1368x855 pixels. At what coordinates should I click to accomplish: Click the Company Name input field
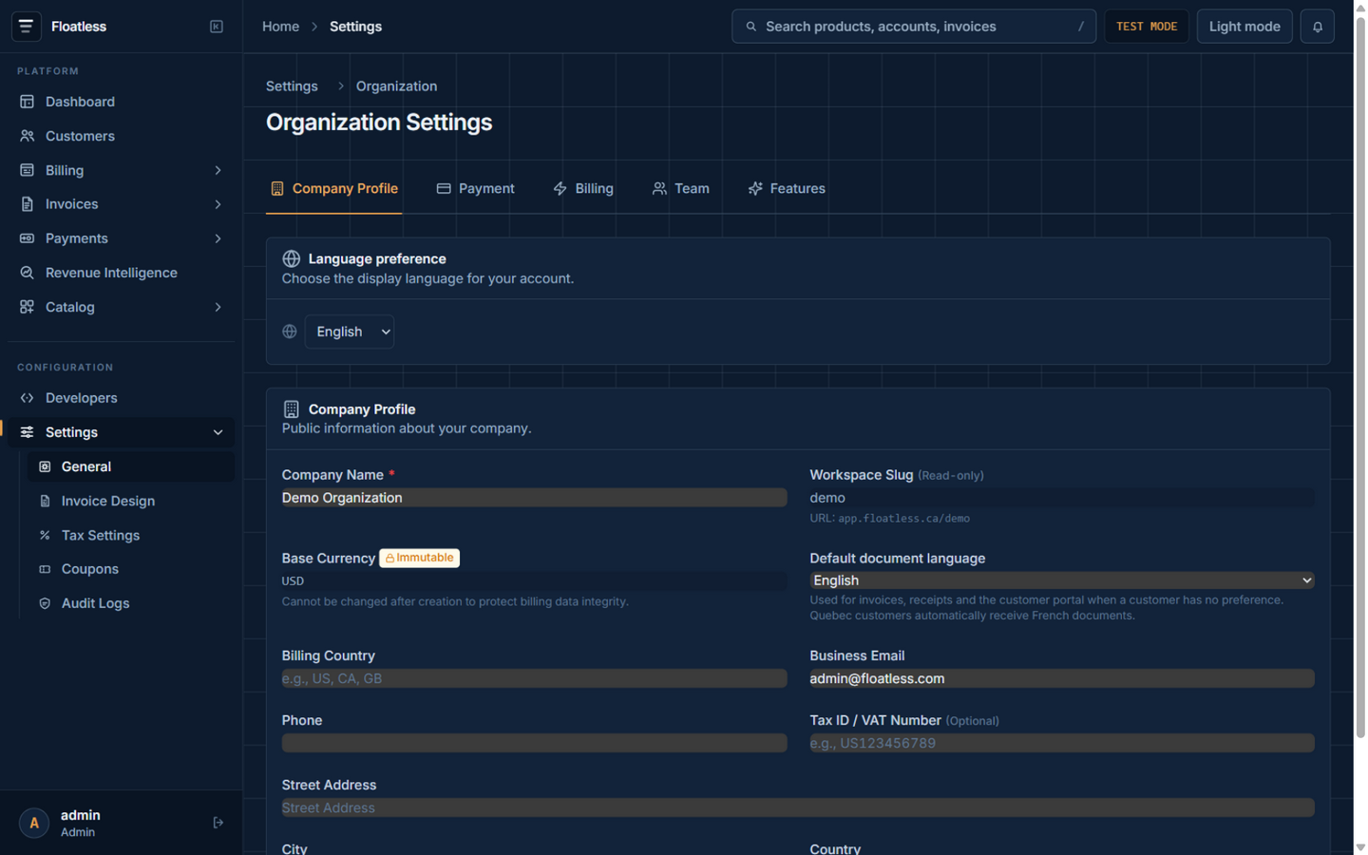[x=534, y=498]
